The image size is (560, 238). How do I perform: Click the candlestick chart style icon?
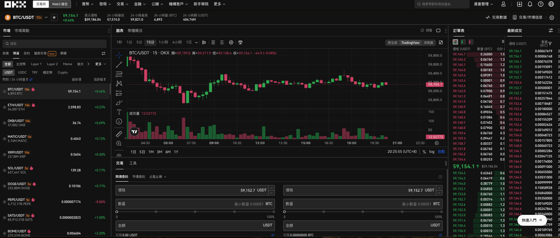tap(204, 42)
